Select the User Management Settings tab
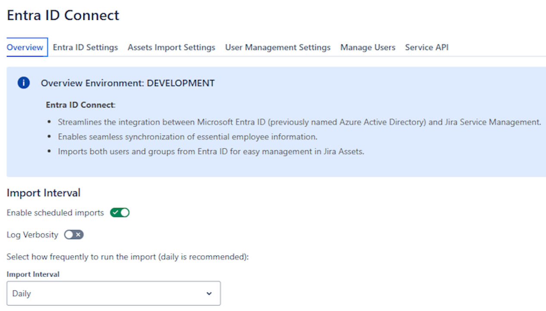This screenshot has height=311, width=546. coord(278,48)
